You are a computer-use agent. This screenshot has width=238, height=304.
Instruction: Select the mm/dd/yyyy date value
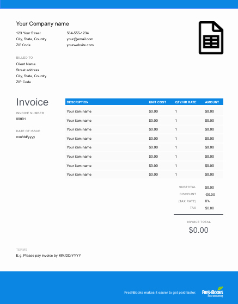[26, 137]
